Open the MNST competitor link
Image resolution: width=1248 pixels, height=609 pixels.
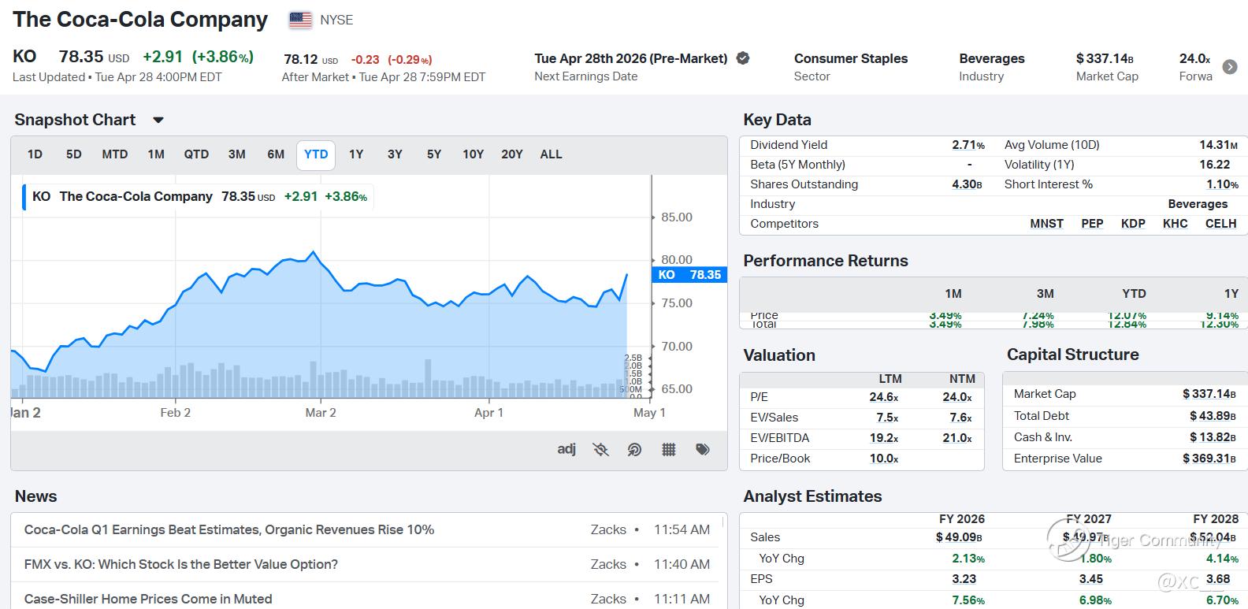pos(1046,224)
